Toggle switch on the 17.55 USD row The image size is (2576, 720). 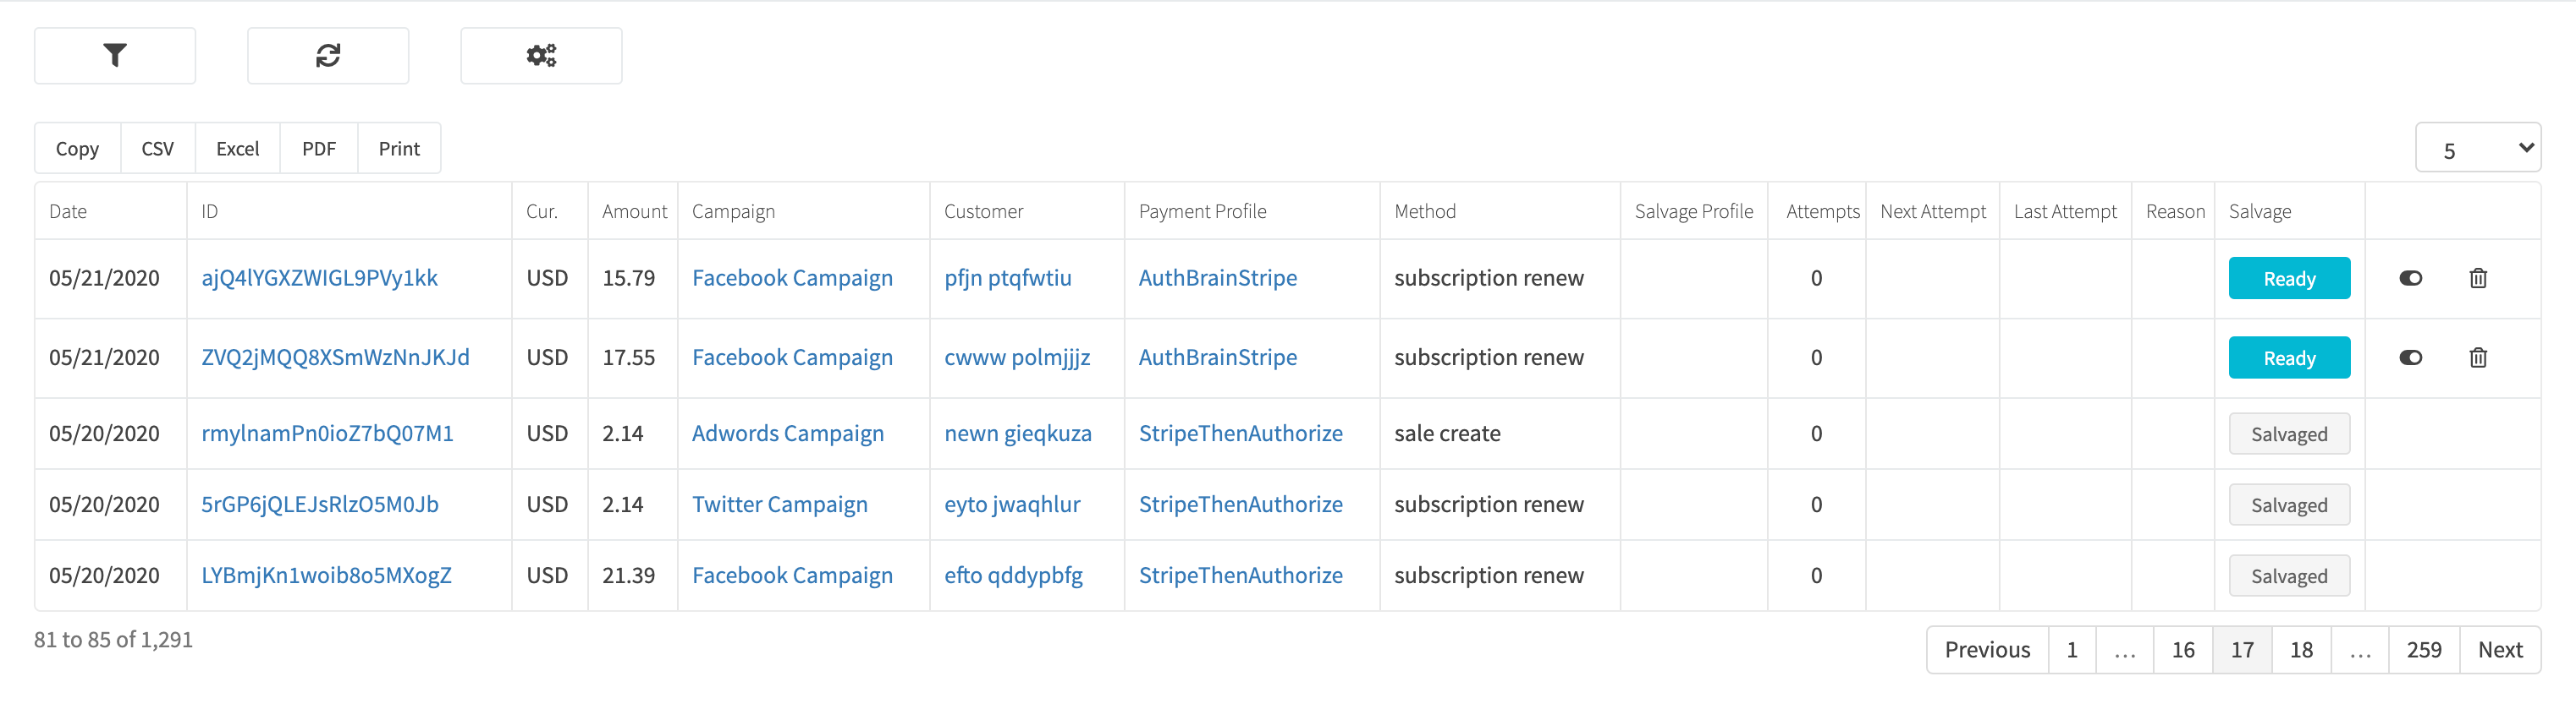point(2411,357)
